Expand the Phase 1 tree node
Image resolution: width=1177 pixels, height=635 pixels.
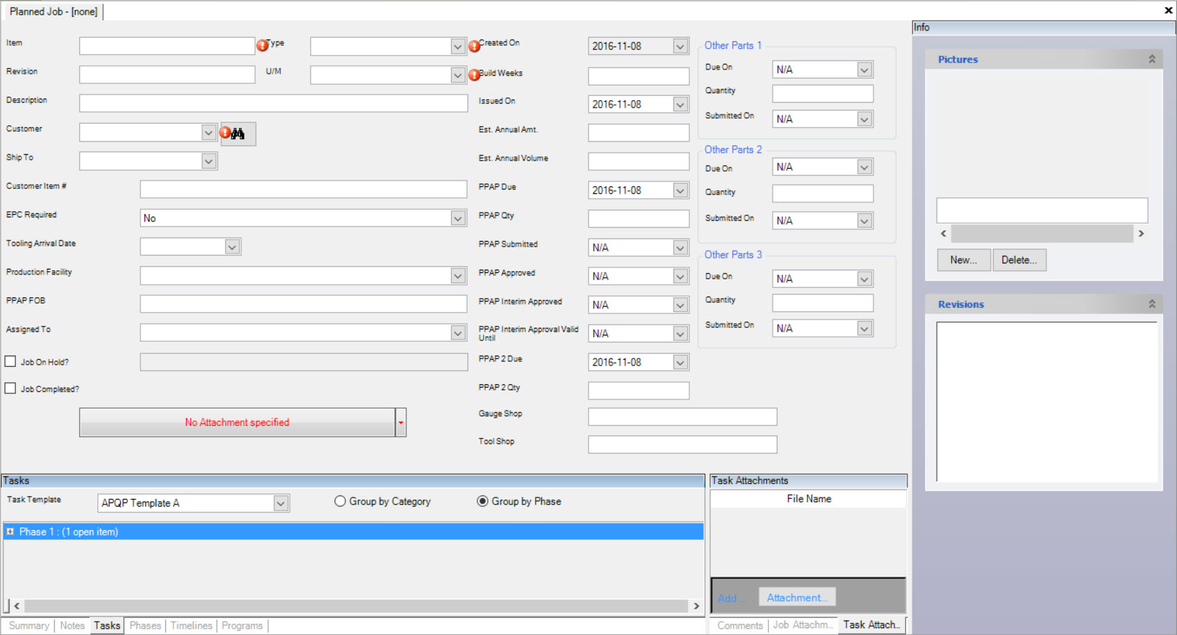click(10, 531)
